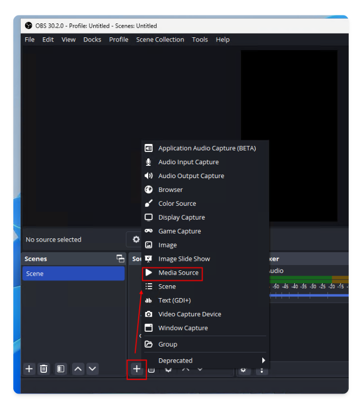Open the Help menu

(223, 39)
